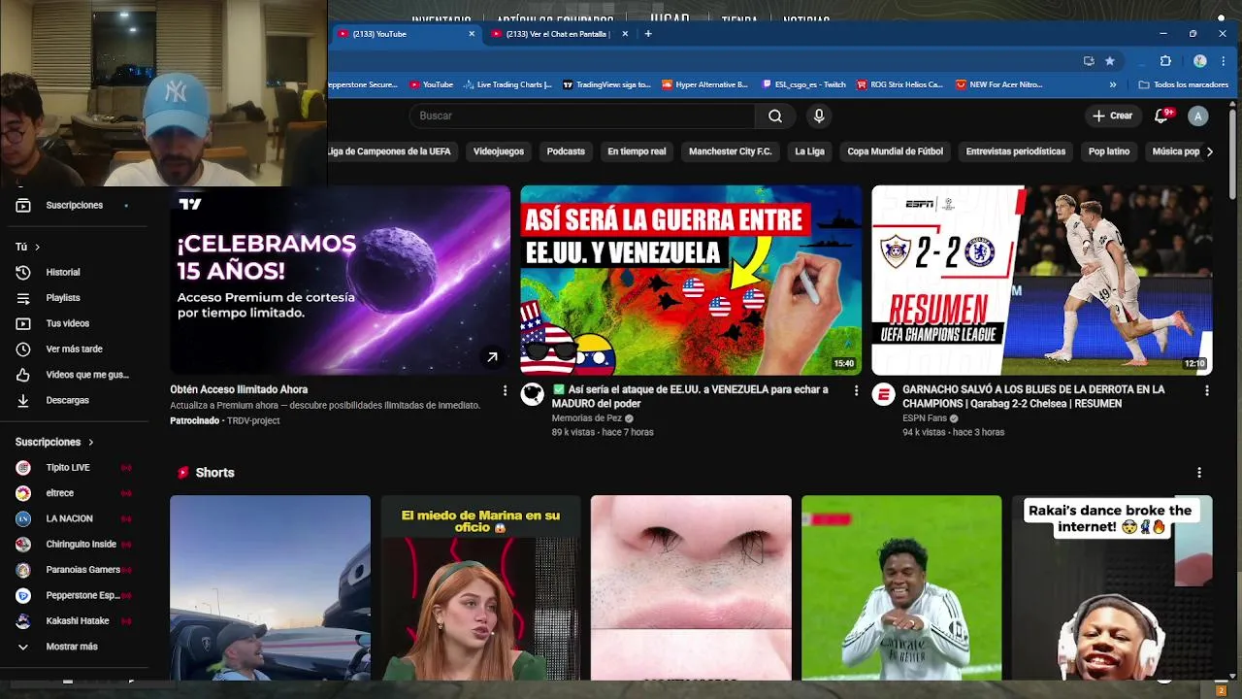Open a new browser tab
This screenshot has width=1242, height=699.
click(648, 34)
